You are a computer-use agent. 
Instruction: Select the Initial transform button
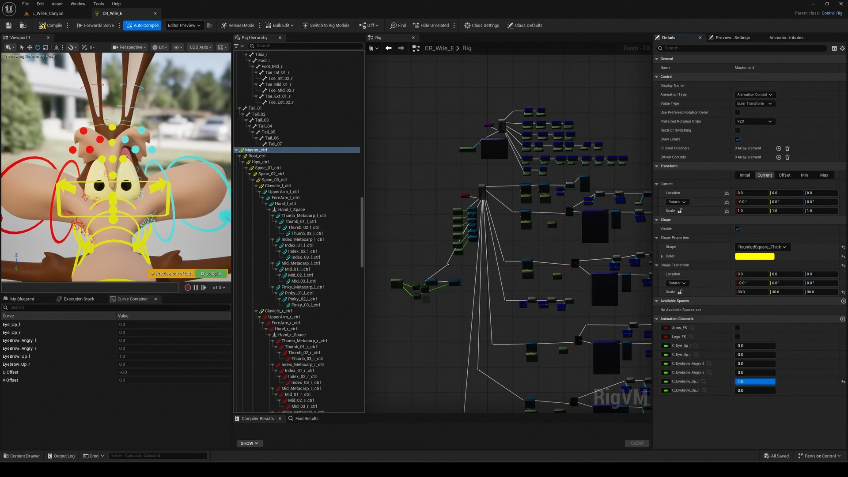pyautogui.click(x=745, y=175)
